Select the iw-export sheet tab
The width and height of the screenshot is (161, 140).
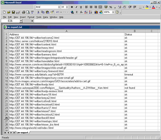(23, 132)
